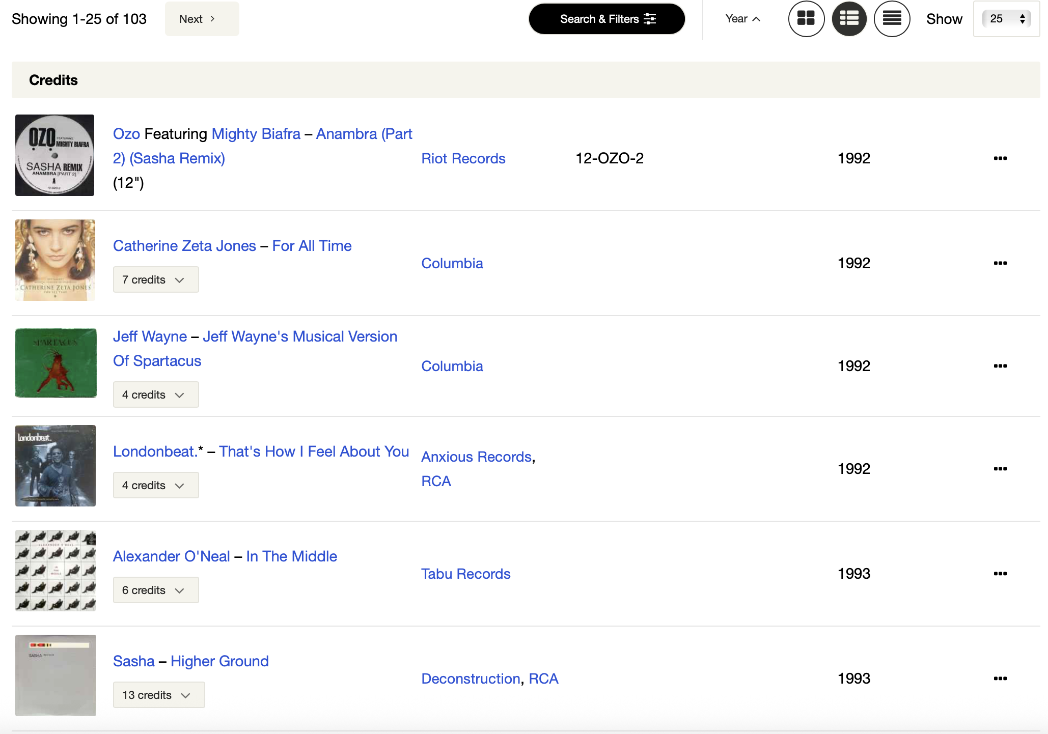
Task: Expand 6 credits for Alexander O'Neal
Action: (x=155, y=590)
